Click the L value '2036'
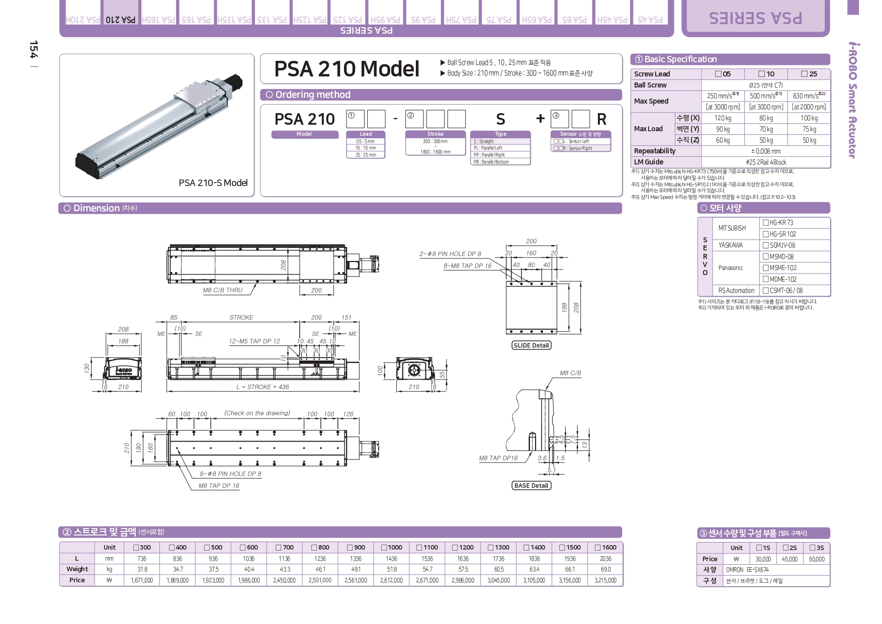This screenshot has width=882, height=624. click(605, 559)
